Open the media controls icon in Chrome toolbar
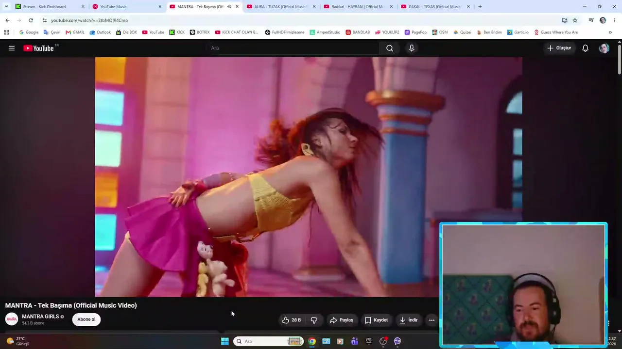622x349 pixels. click(591, 20)
